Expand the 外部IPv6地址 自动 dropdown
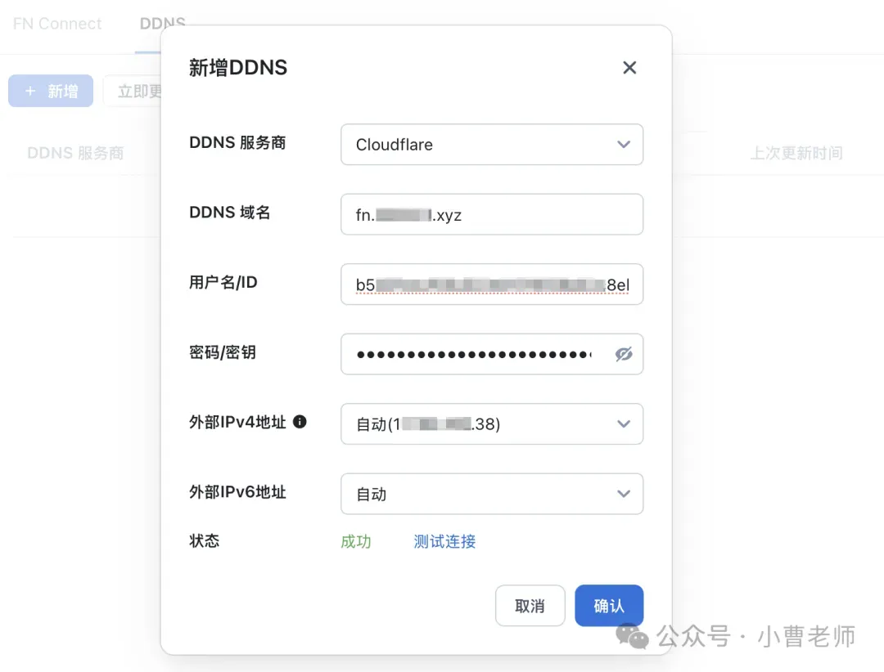884x672 pixels. pos(491,494)
